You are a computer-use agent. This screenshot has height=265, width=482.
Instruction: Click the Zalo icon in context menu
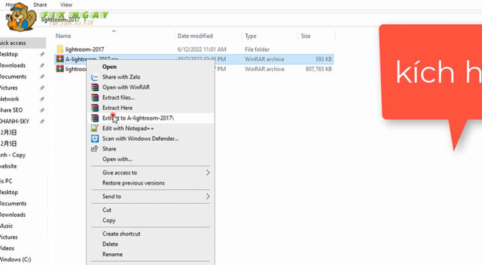click(x=94, y=77)
